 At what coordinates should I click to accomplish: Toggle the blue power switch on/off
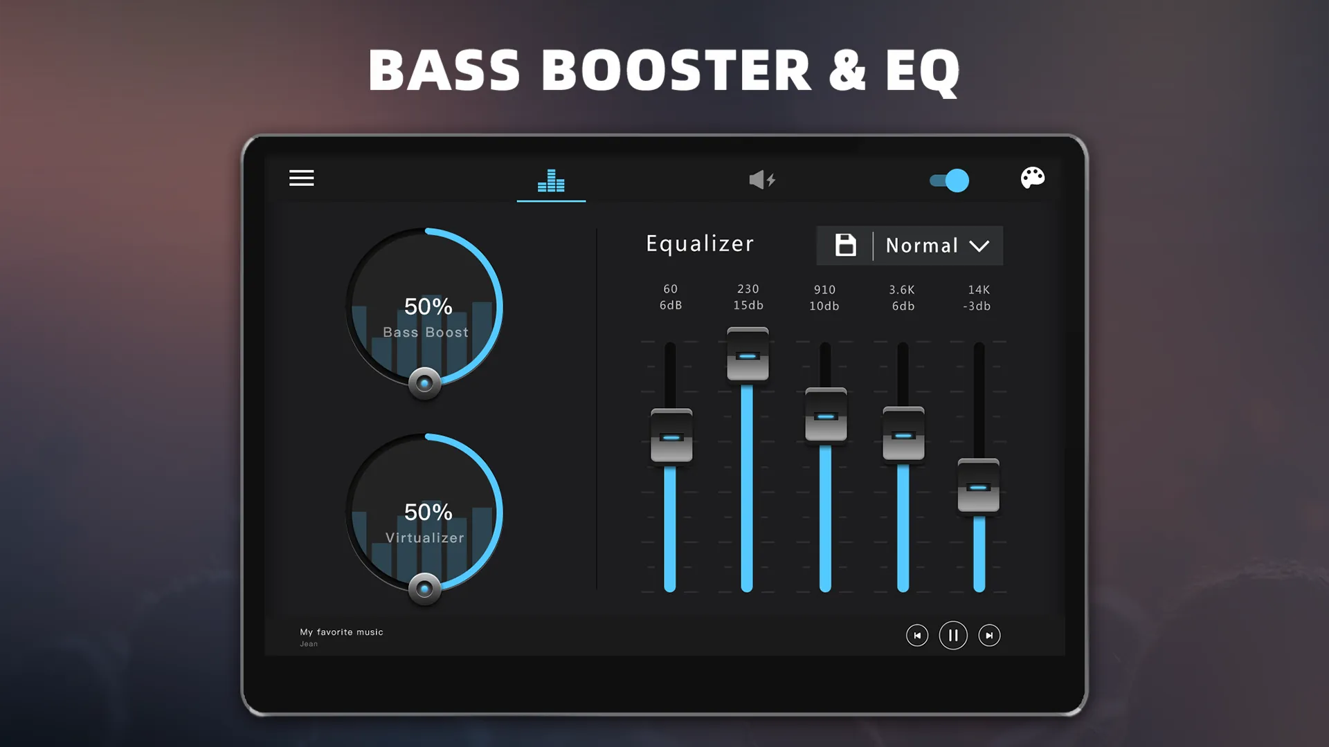[949, 178]
